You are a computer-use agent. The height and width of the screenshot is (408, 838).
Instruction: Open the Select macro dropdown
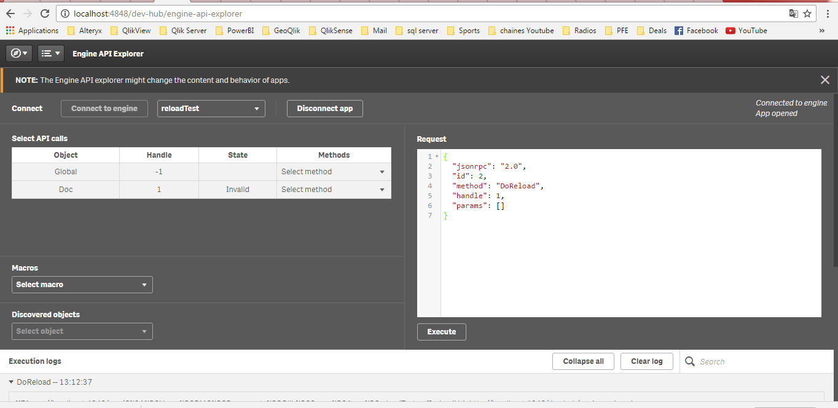[x=82, y=284]
